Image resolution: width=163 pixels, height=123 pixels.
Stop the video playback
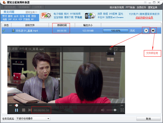[24, 110]
